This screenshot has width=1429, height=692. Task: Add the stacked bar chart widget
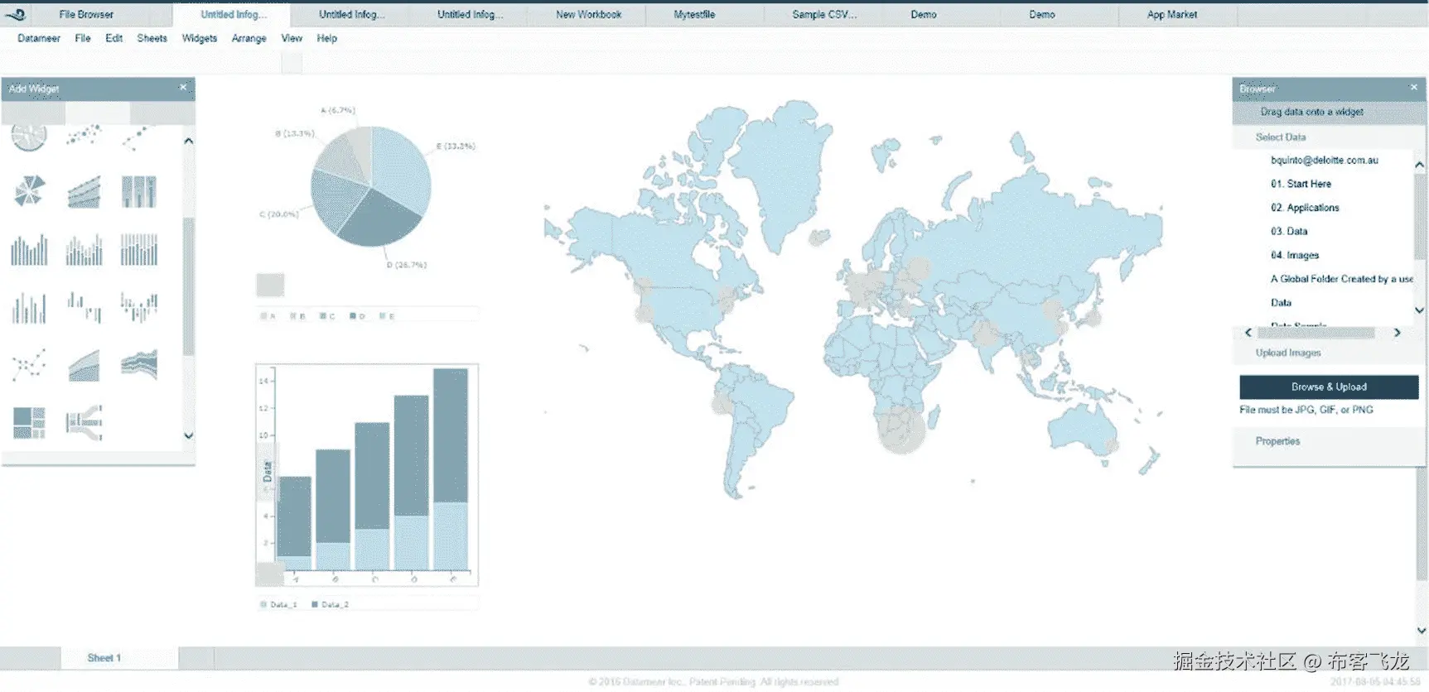tap(84, 249)
